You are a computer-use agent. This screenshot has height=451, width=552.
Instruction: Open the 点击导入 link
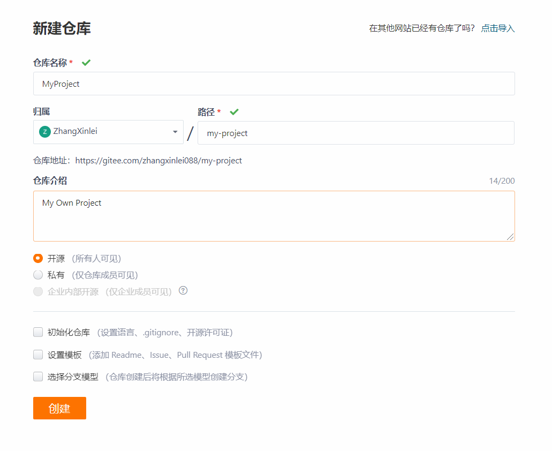498,28
